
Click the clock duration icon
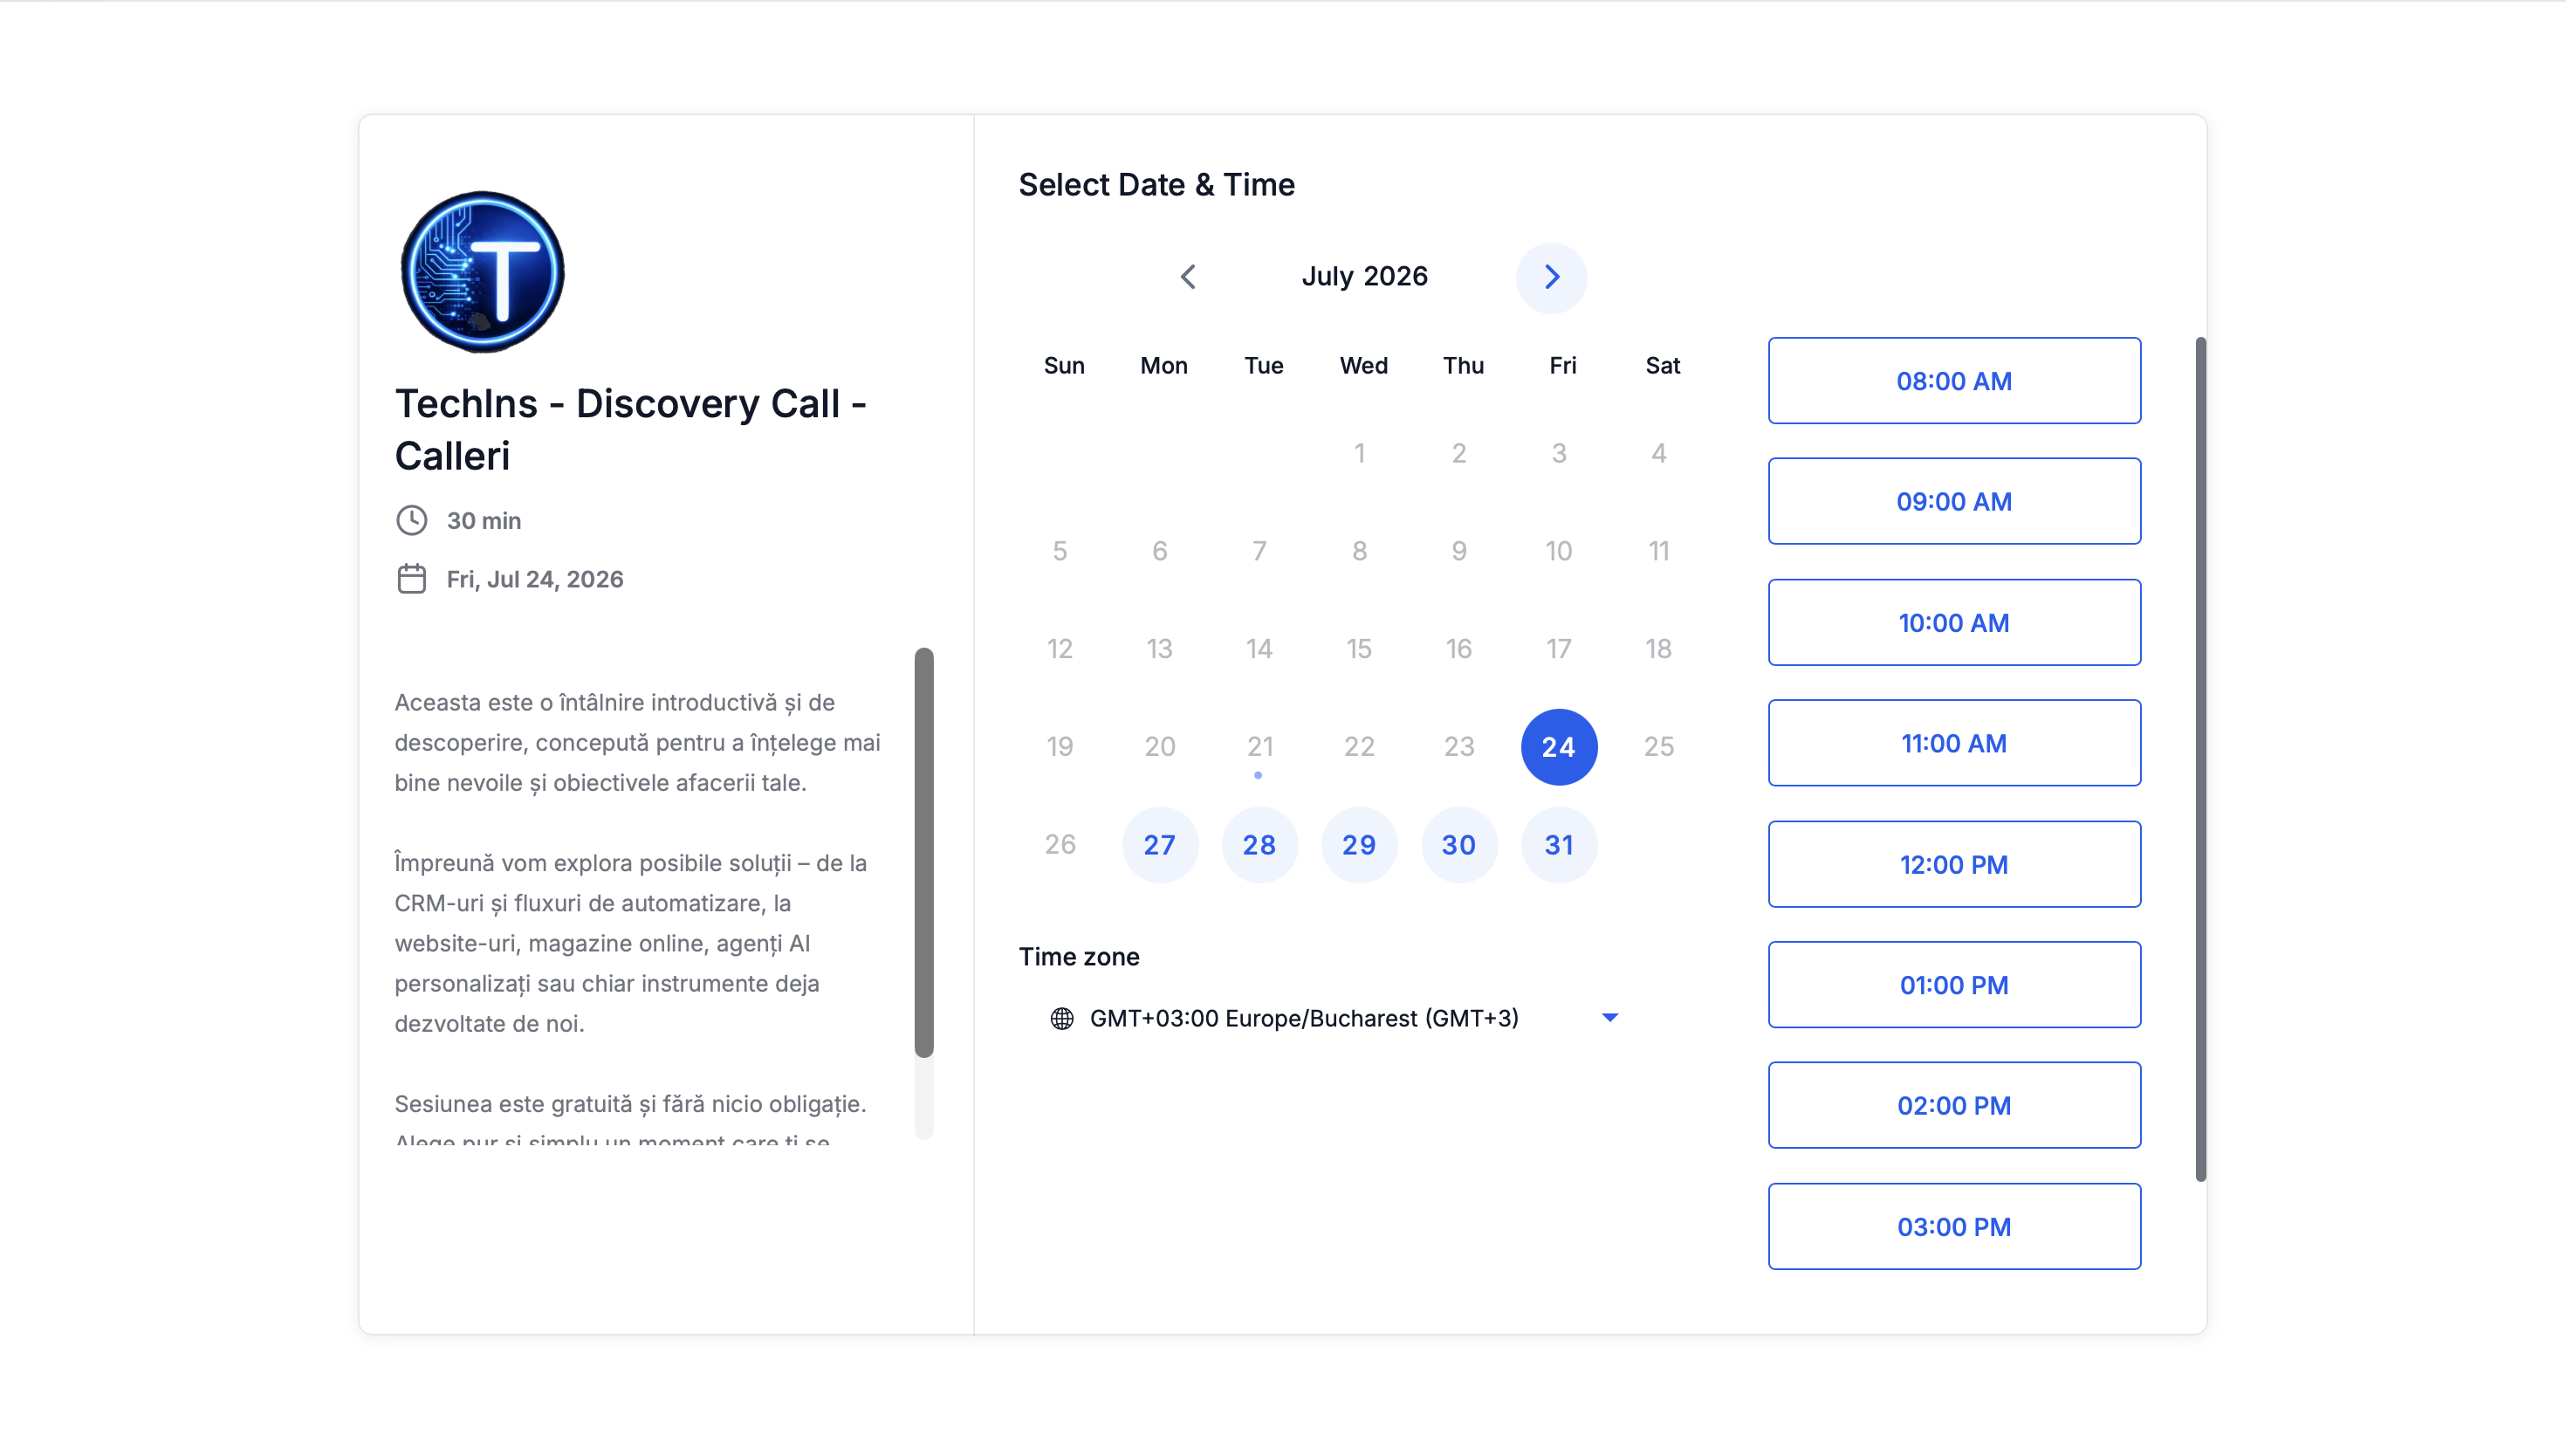412,520
